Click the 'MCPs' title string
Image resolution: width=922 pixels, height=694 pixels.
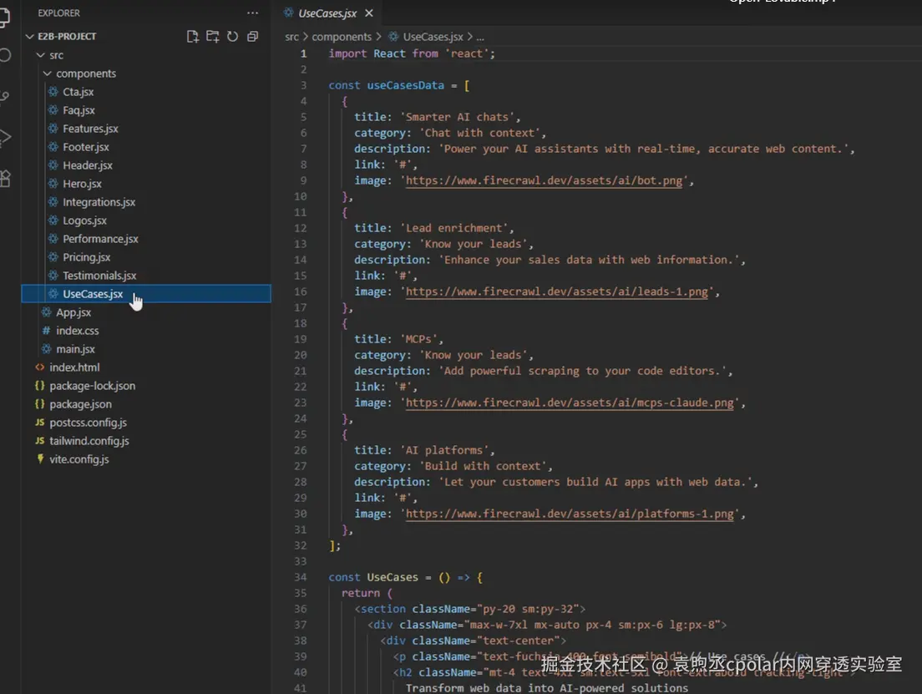coord(418,339)
